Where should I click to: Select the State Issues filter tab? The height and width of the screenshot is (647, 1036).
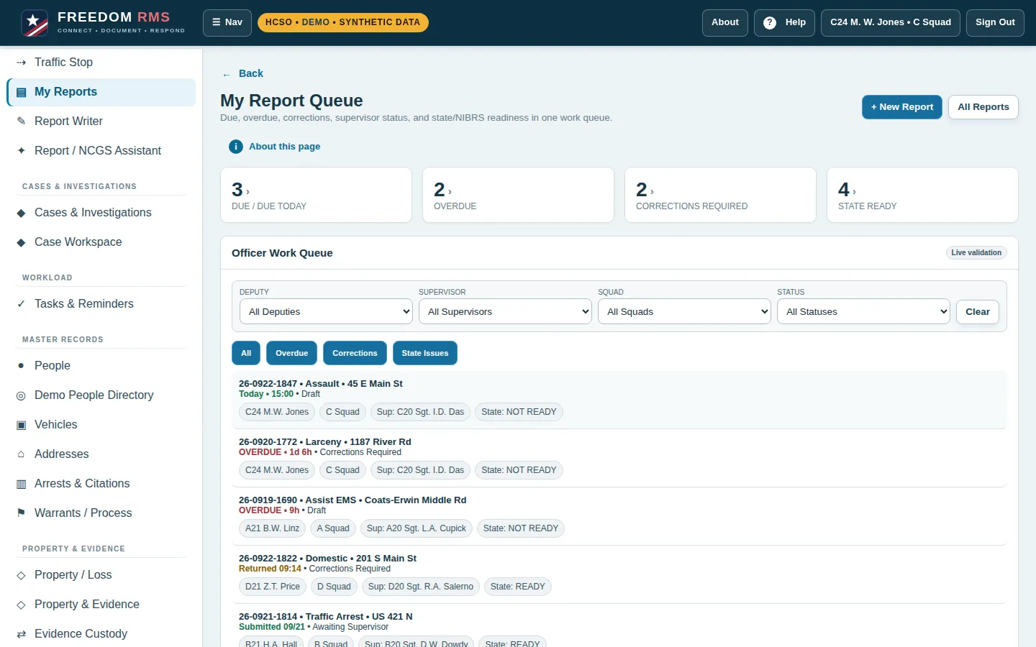[x=425, y=353]
